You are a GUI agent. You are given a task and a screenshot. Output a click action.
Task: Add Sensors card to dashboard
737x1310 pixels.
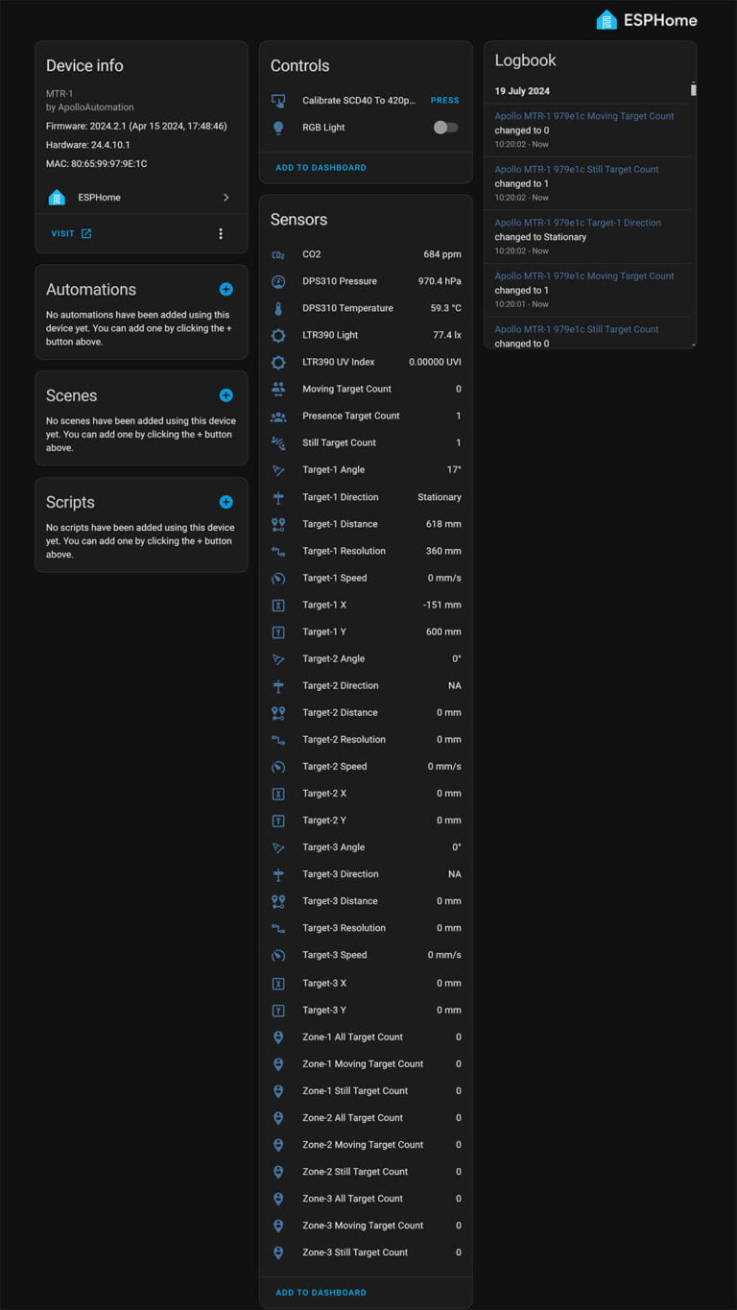(321, 1293)
